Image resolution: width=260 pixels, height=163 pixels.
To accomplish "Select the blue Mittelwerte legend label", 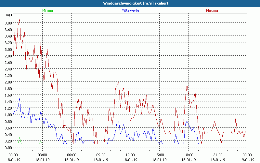I will point(130,10).
